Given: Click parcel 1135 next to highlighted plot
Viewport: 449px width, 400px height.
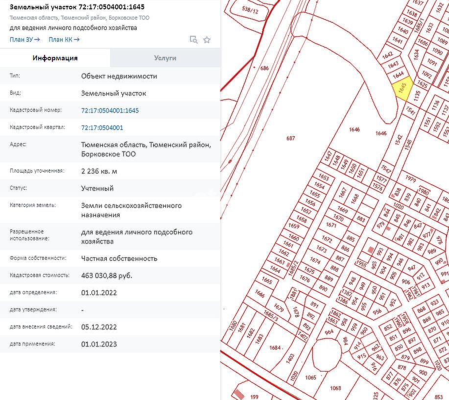Looking at the screenshot, I should [417, 96].
